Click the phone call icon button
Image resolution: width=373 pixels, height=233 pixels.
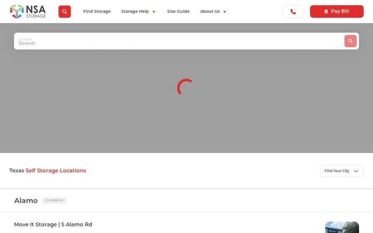coord(293,12)
